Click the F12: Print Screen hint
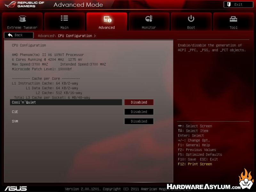The width and height of the screenshot is (256, 192). tap(195, 164)
